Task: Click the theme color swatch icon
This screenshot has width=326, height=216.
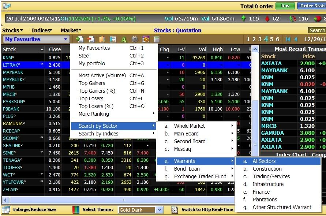Action: 76,210
